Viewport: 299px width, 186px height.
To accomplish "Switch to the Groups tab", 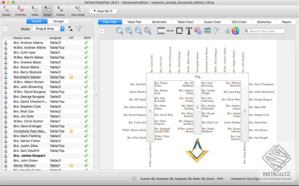I will coord(58,21).
